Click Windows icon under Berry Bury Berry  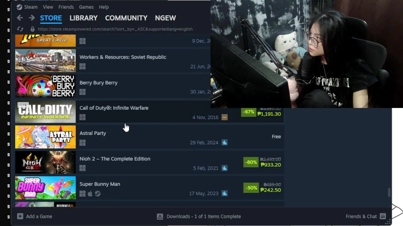82,92
